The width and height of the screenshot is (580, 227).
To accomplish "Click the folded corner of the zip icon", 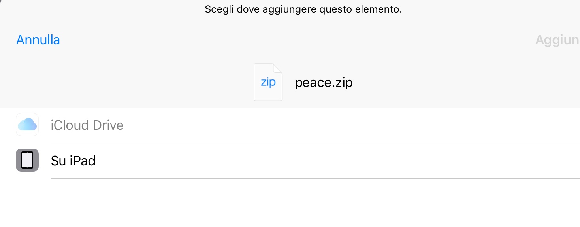I will tap(278, 68).
